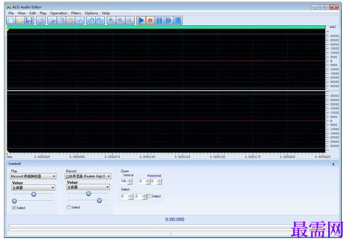Viewport: 354px width, 247px height.
Task: Start recording with red Record button
Action: point(150,21)
